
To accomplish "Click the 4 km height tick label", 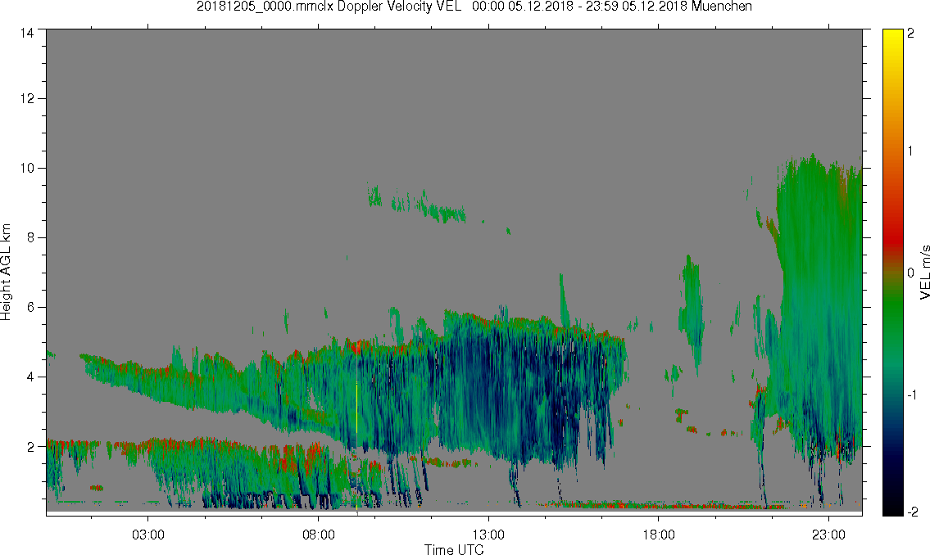I will click(29, 377).
